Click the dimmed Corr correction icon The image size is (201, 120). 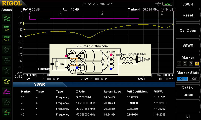pyautogui.click(x=7, y=49)
